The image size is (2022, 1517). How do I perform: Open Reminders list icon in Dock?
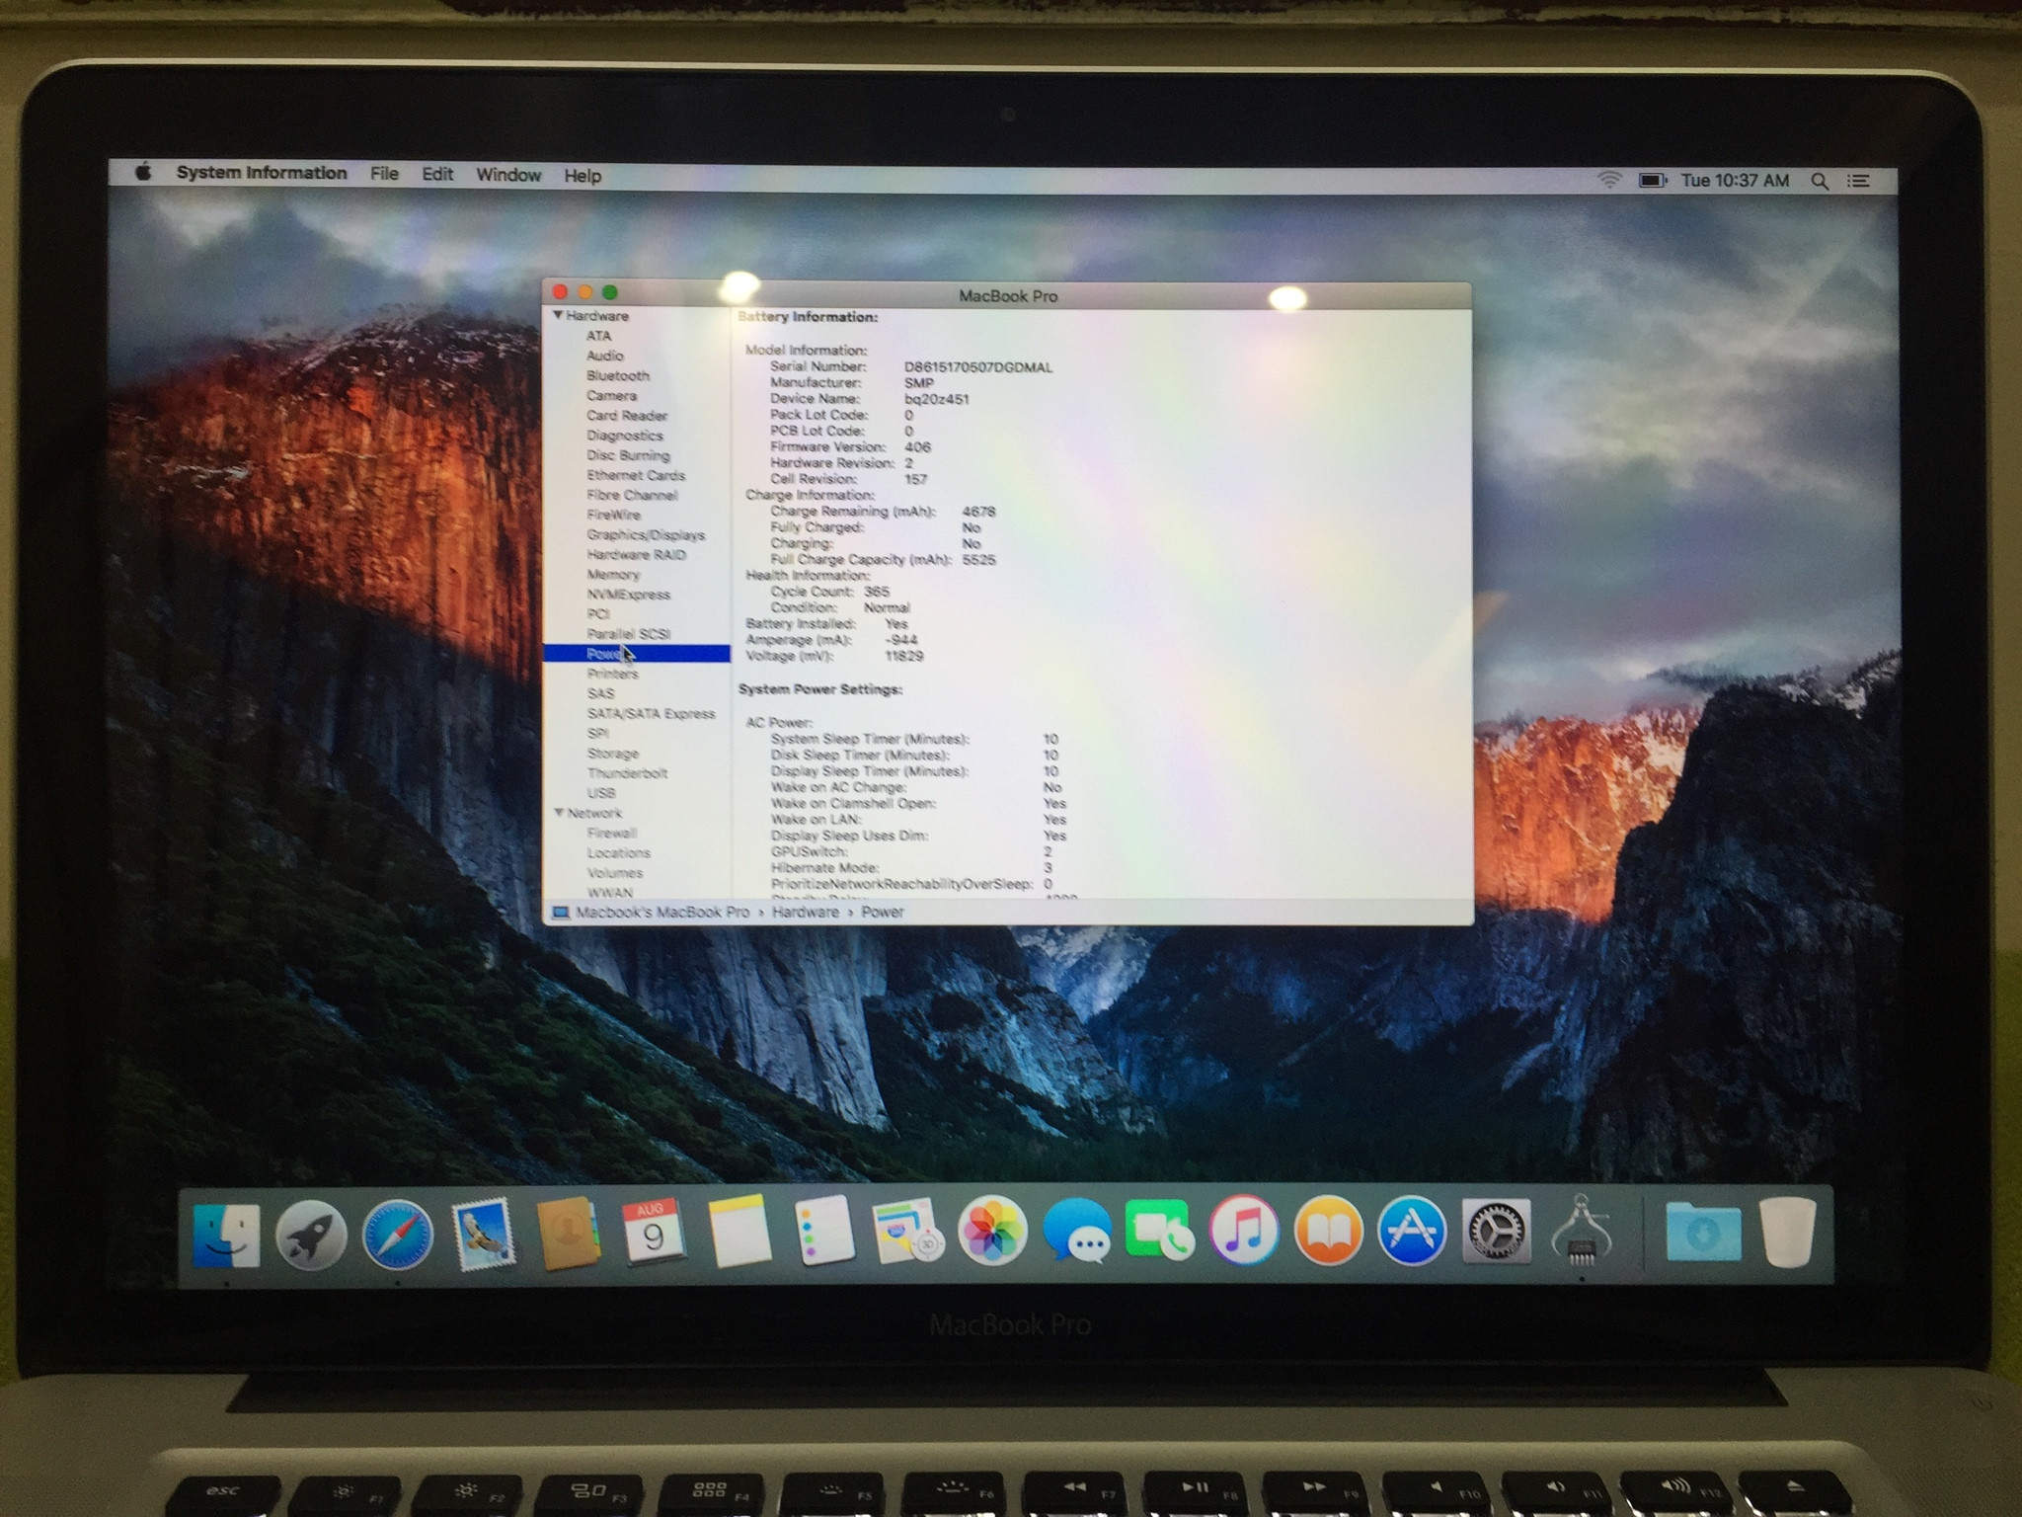click(x=824, y=1231)
